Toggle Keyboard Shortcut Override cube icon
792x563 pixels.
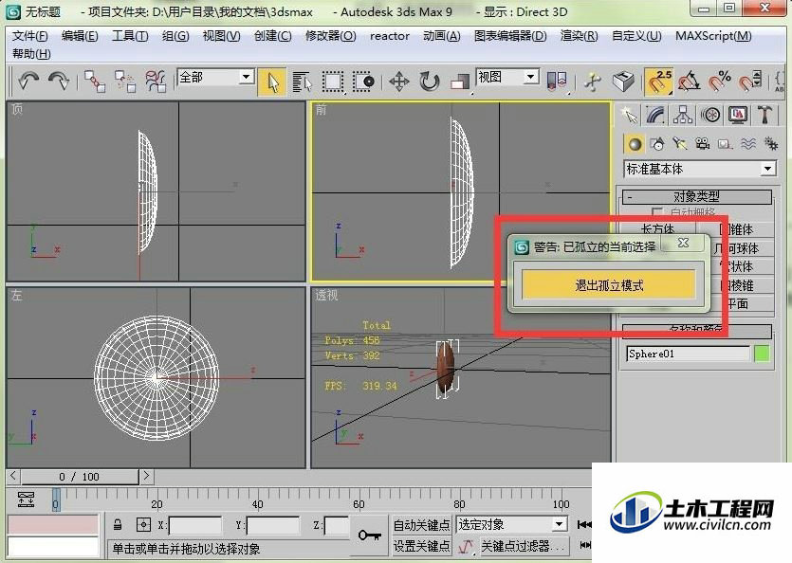click(x=623, y=82)
